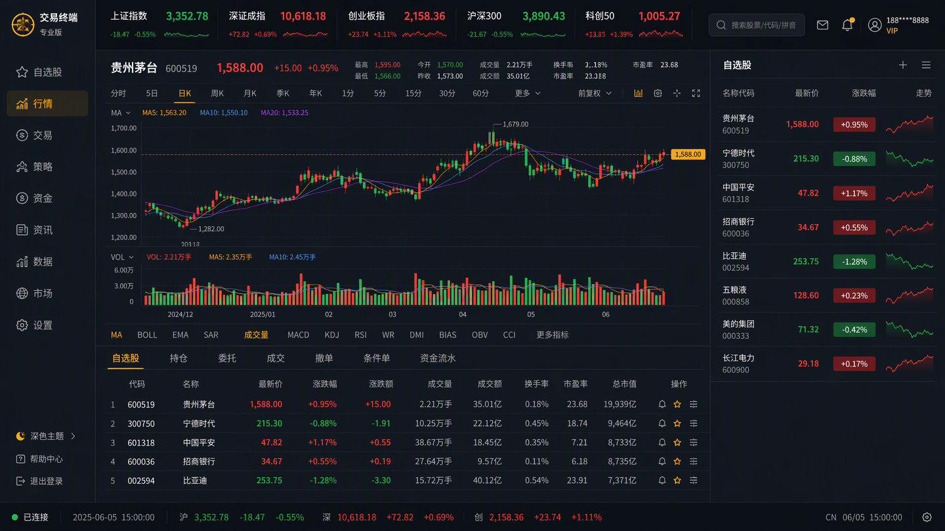Select the MACD indicator button

coord(299,335)
